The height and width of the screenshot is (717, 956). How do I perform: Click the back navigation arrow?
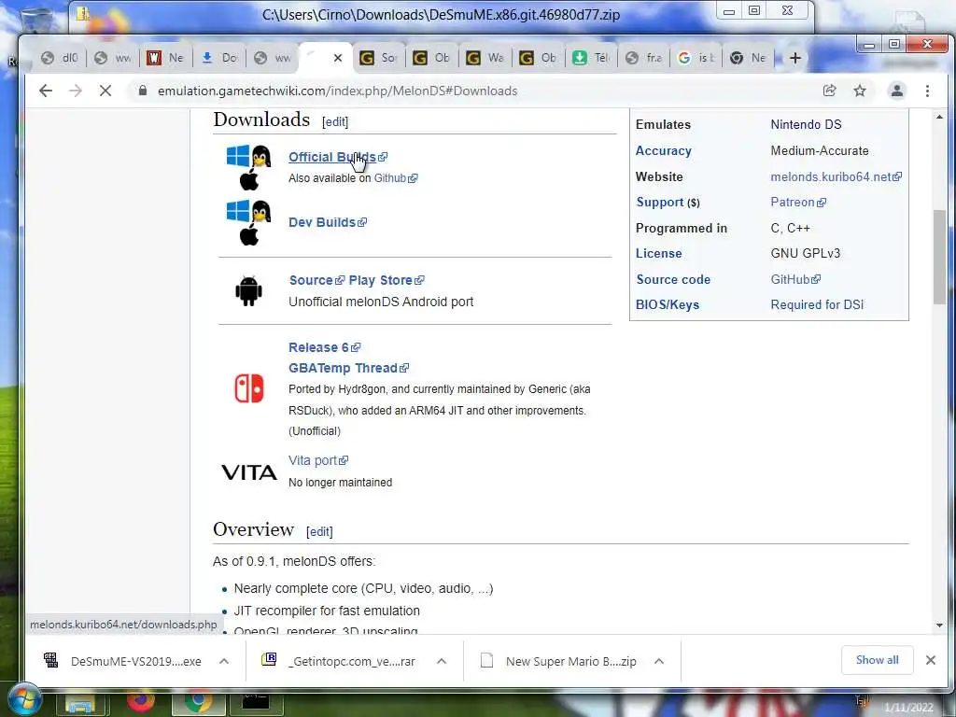pos(46,91)
